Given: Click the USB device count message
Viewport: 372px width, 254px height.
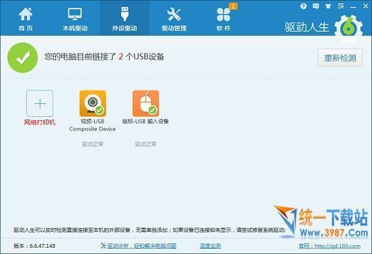Looking at the screenshot, I should pos(104,57).
